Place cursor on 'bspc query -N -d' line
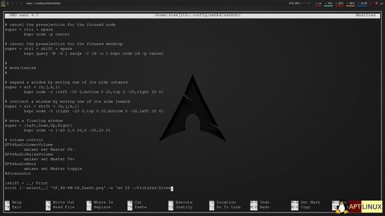This screenshot has height=216, width=385. click(x=94, y=53)
